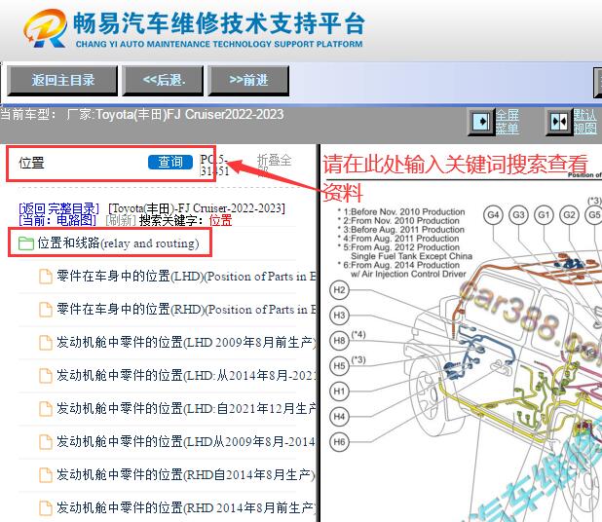602x522 pixels.
Task: Click connector marker G2 in diagram
Action: point(569,214)
